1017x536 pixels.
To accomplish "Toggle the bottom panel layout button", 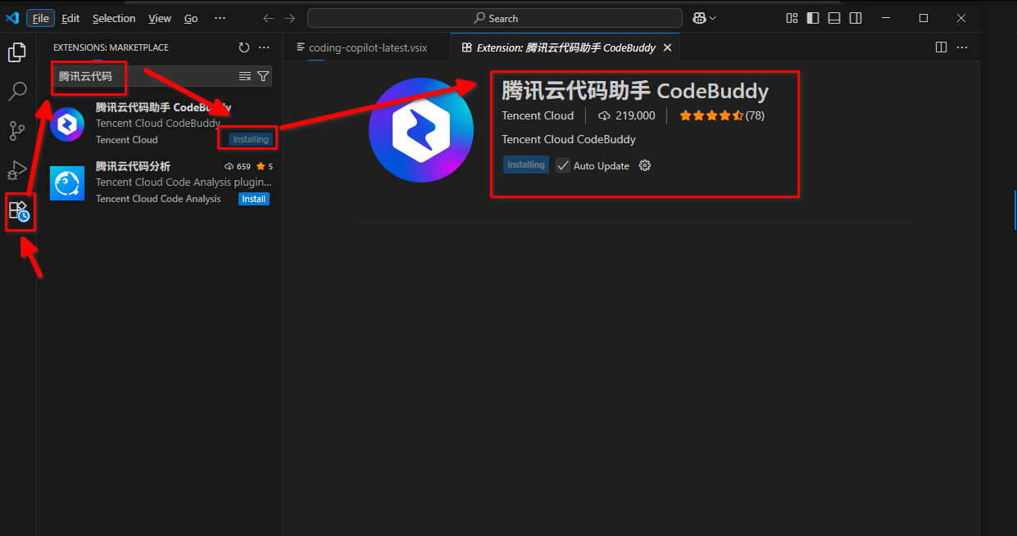I will coord(834,18).
